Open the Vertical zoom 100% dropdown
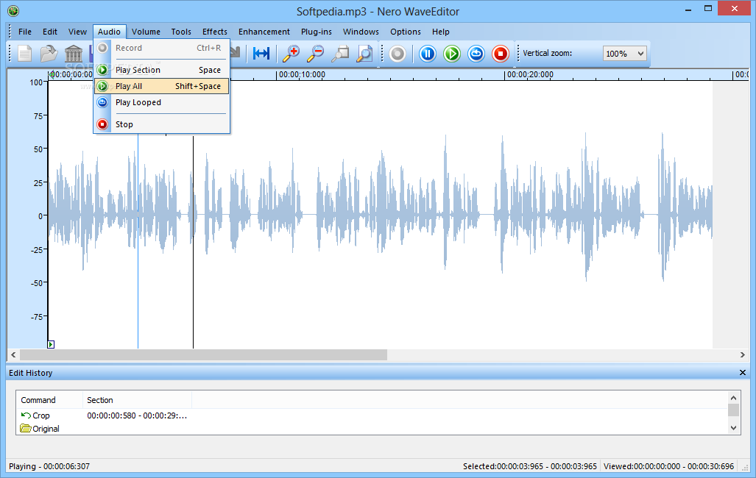The height and width of the screenshot is (478, 756). pyautogui.click(x=624, y=54)
